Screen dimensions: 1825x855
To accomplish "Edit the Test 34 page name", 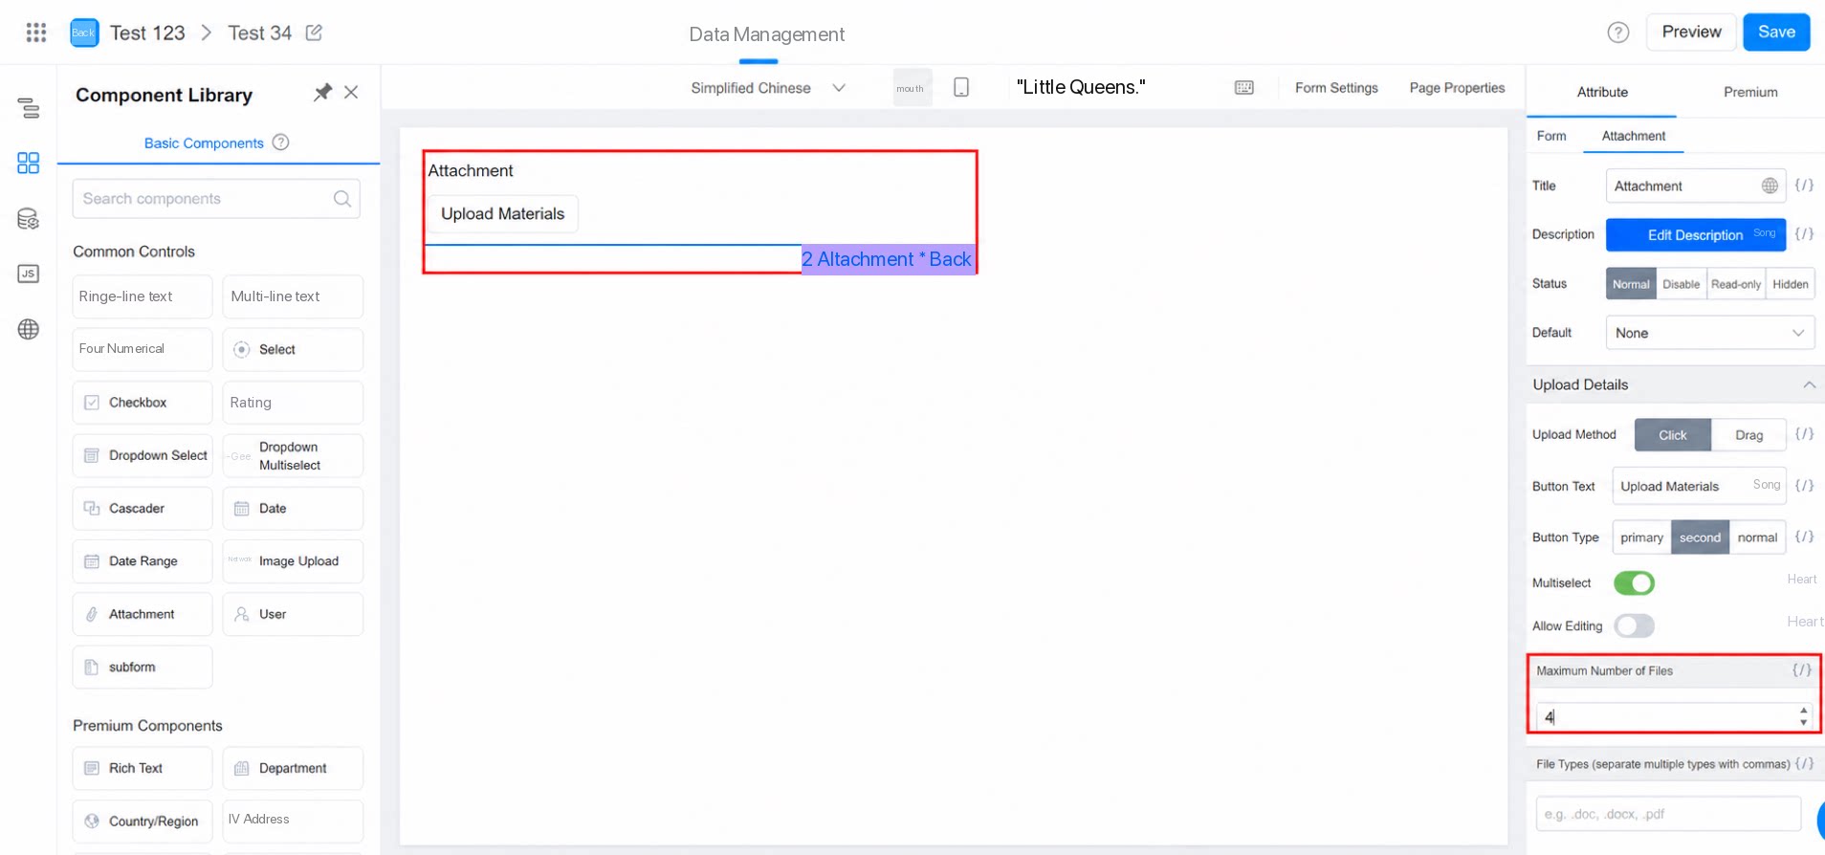I will pos(314,33).
